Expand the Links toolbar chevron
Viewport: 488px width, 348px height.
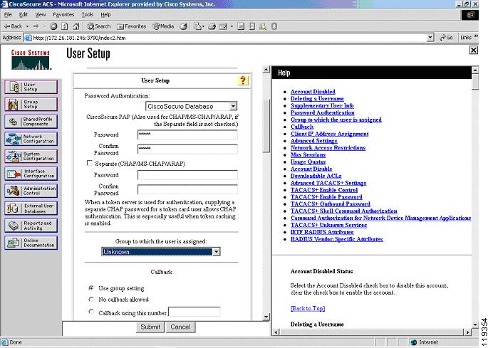click(x=476, y=37)
